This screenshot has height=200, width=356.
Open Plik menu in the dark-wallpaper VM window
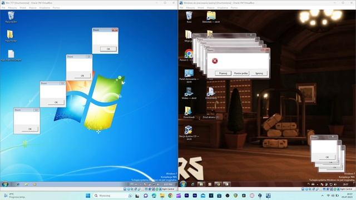(x=181, y=7)
